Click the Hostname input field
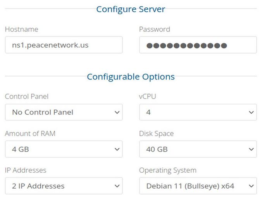Image resolution: width=262 pixels, height=201 pixels. [64, 45]
